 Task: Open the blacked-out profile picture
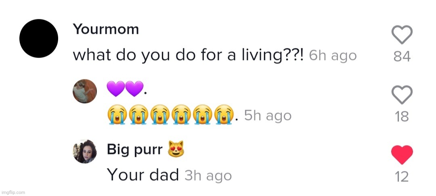[x=39, y=38]
